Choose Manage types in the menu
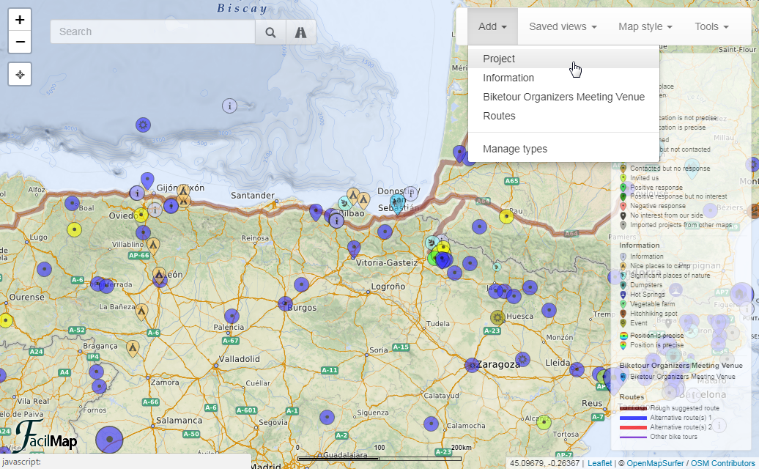Screen dimensions: 759x469 tap(515, 149)
